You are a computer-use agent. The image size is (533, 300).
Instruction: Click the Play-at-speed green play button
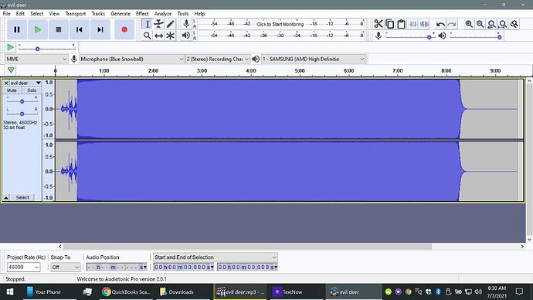[x=11, y=47]
